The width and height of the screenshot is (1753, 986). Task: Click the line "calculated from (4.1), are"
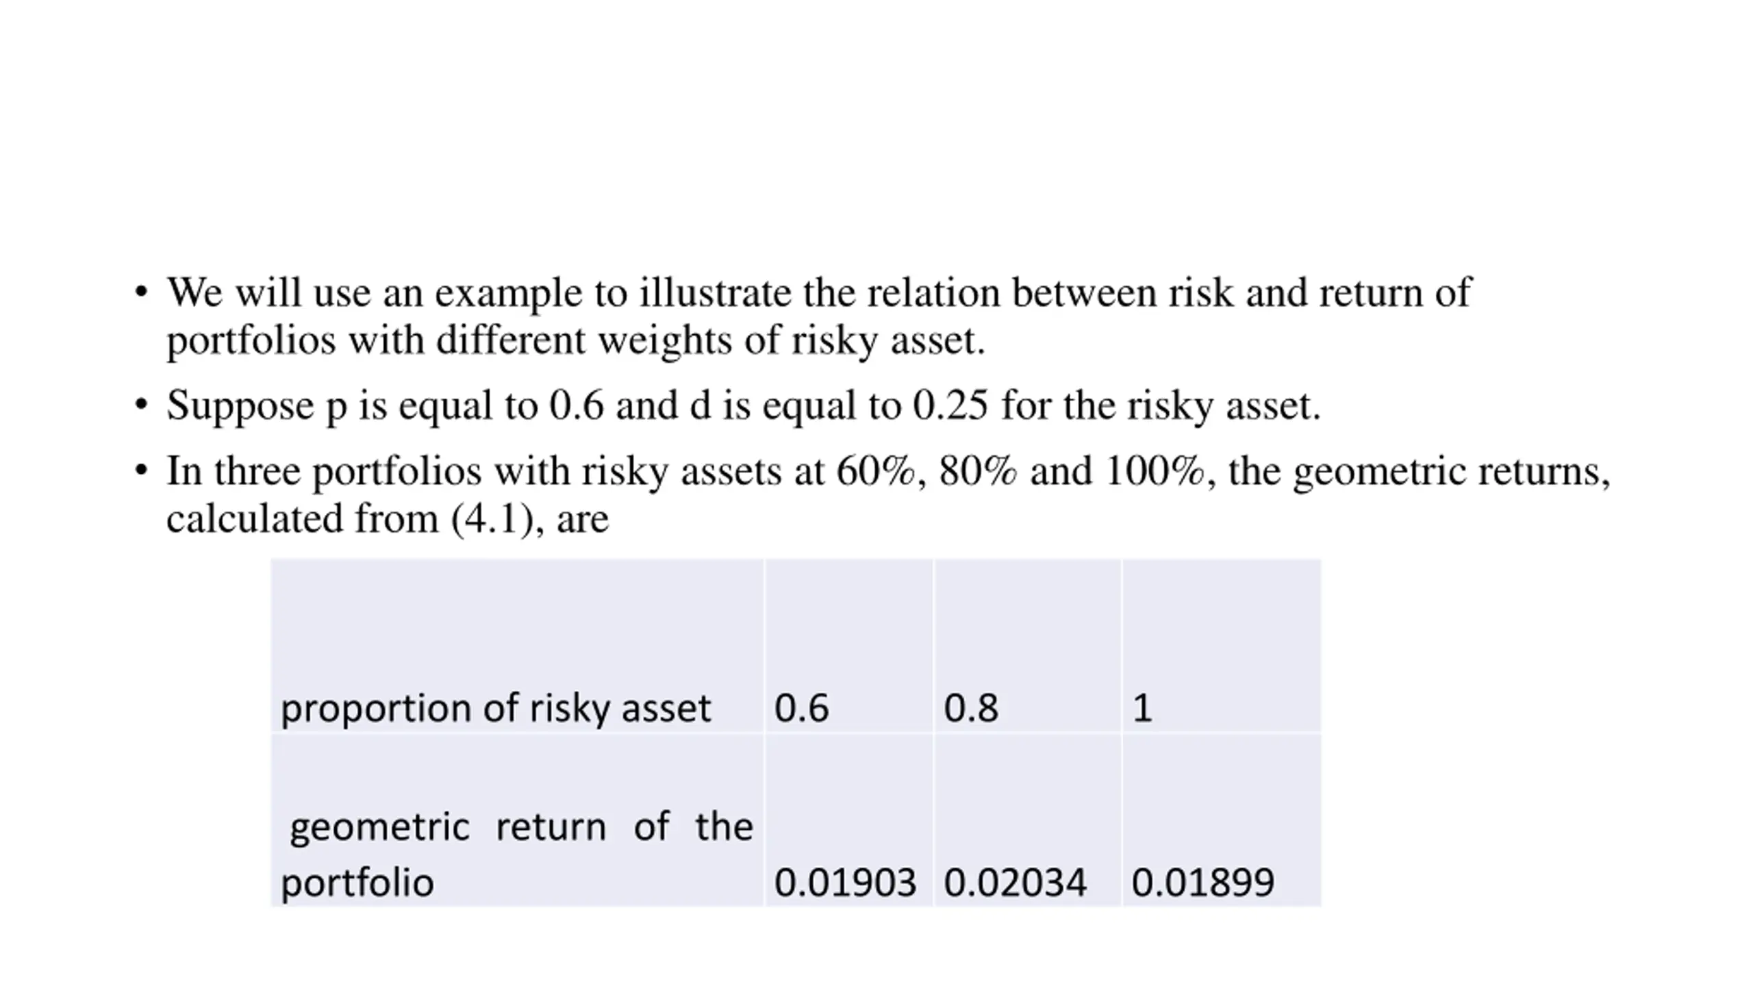[387, 518]
